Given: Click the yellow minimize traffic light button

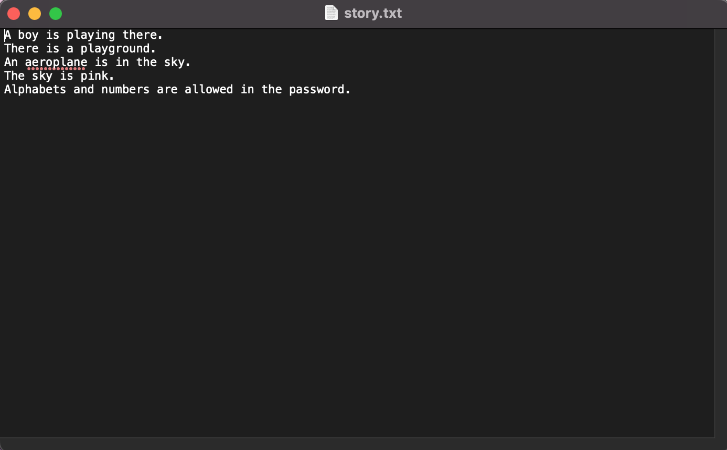Looking at the screenshot, I should (35, 13).
